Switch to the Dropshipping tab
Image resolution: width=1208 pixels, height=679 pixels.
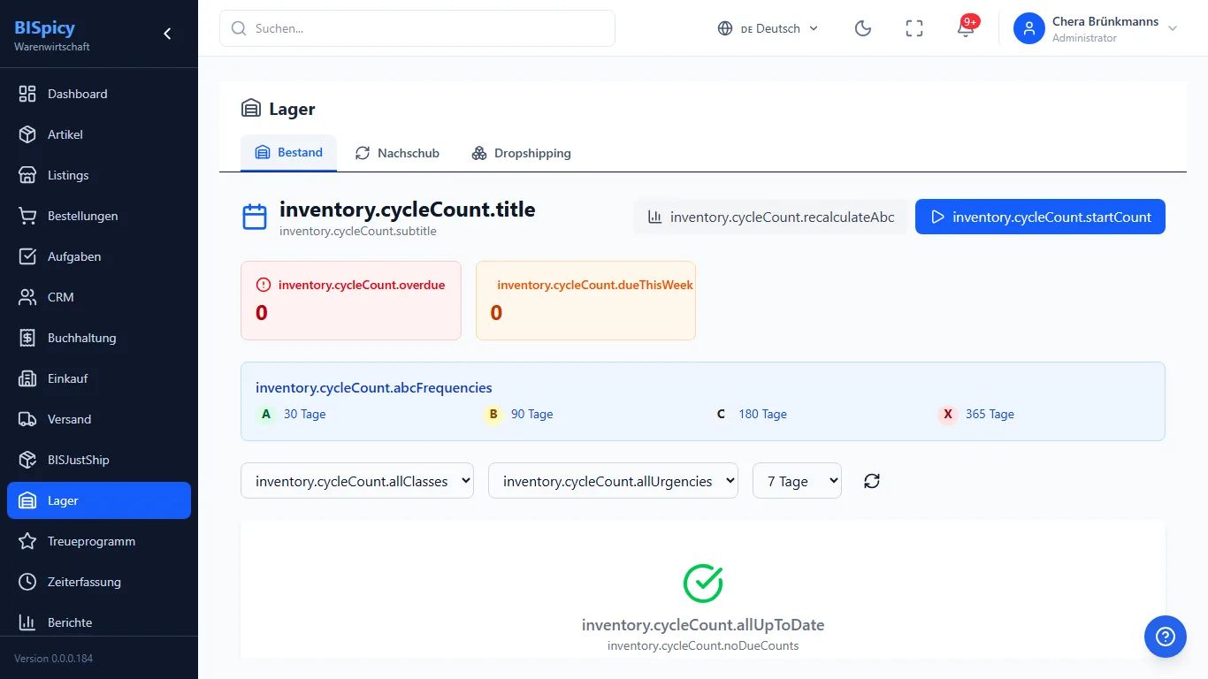pos(521,153)
